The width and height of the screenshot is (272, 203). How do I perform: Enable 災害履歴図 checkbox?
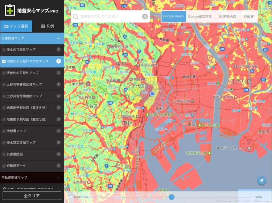pyautogui.click(x=4, y=154)
